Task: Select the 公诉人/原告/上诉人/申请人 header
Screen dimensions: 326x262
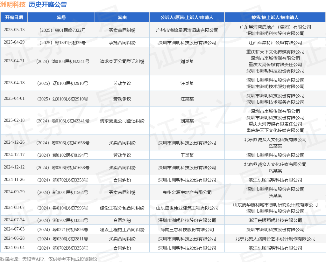Action: [187, 17]
